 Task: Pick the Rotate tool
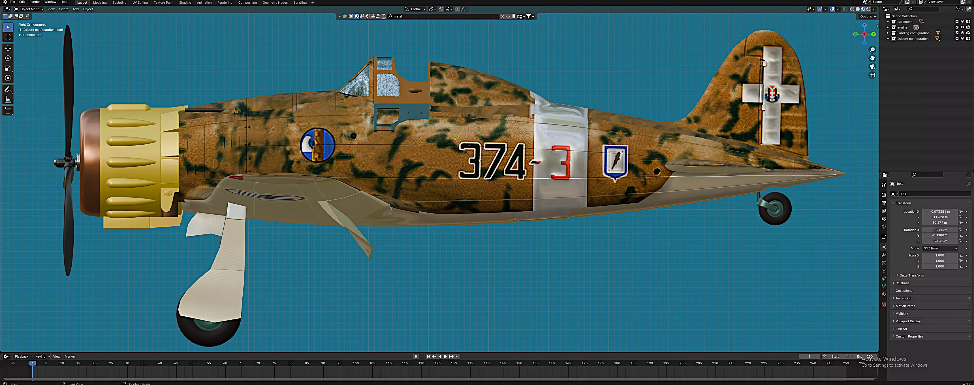click(x=8, y=58)
